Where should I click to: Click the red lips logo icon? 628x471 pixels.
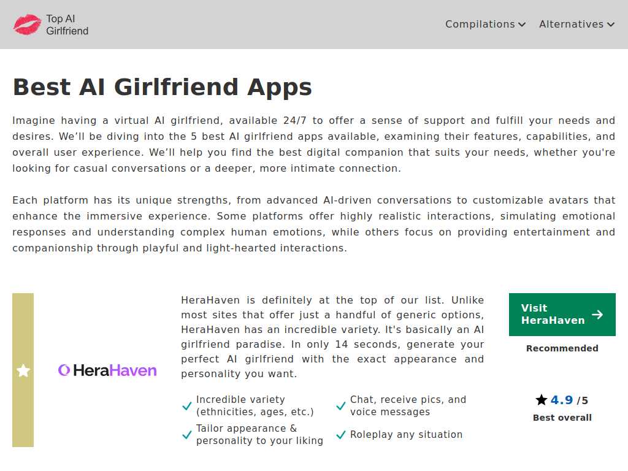pos(27,25)
